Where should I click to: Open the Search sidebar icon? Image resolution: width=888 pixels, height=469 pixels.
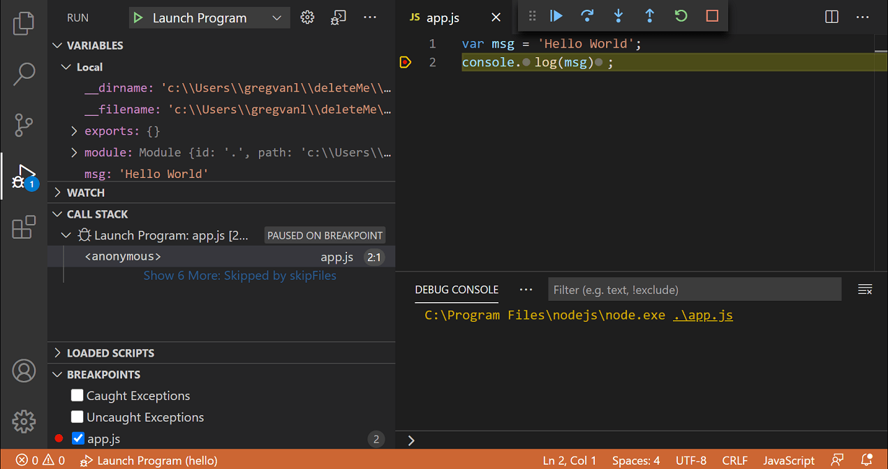(24, 74)
